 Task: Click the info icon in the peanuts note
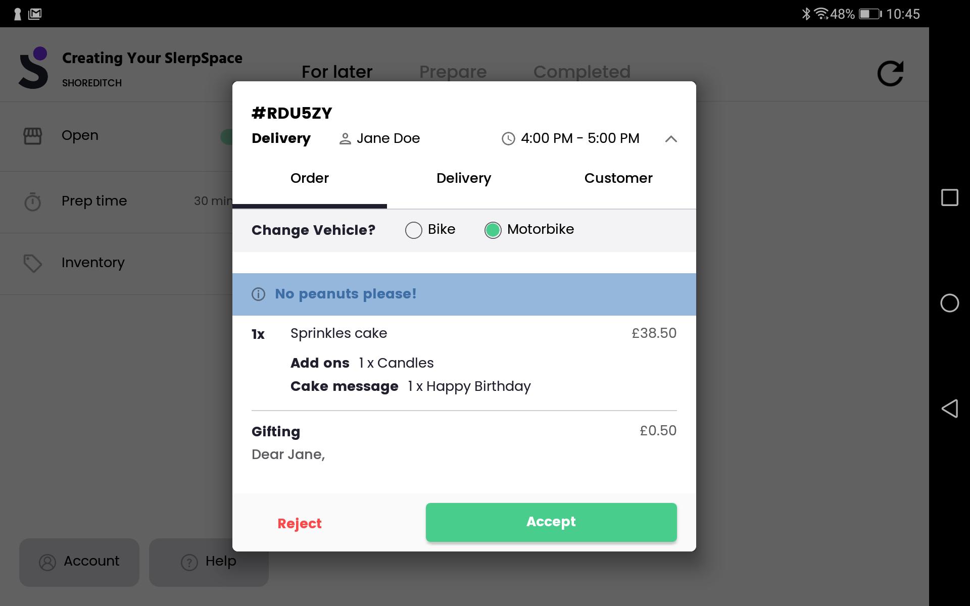click(258, 294)
